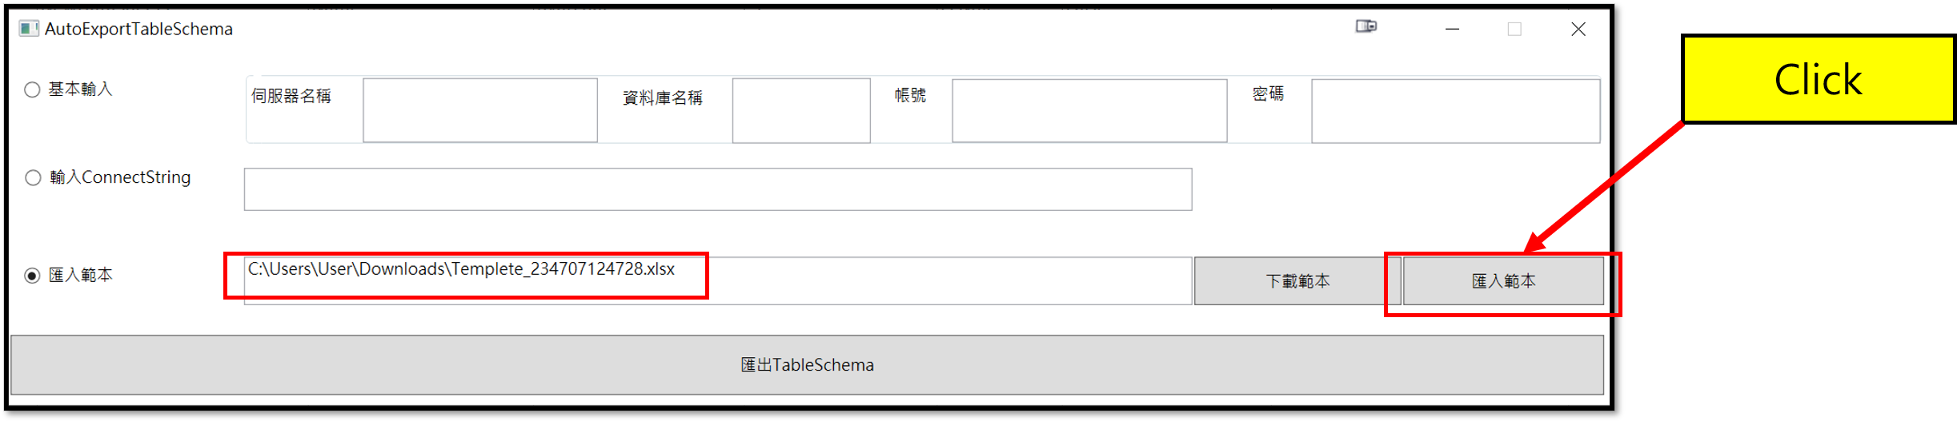Click the AutoExportTableSchema app icon in title bar
Viewport: 1957px width, 421px height.
pos(29,29)
